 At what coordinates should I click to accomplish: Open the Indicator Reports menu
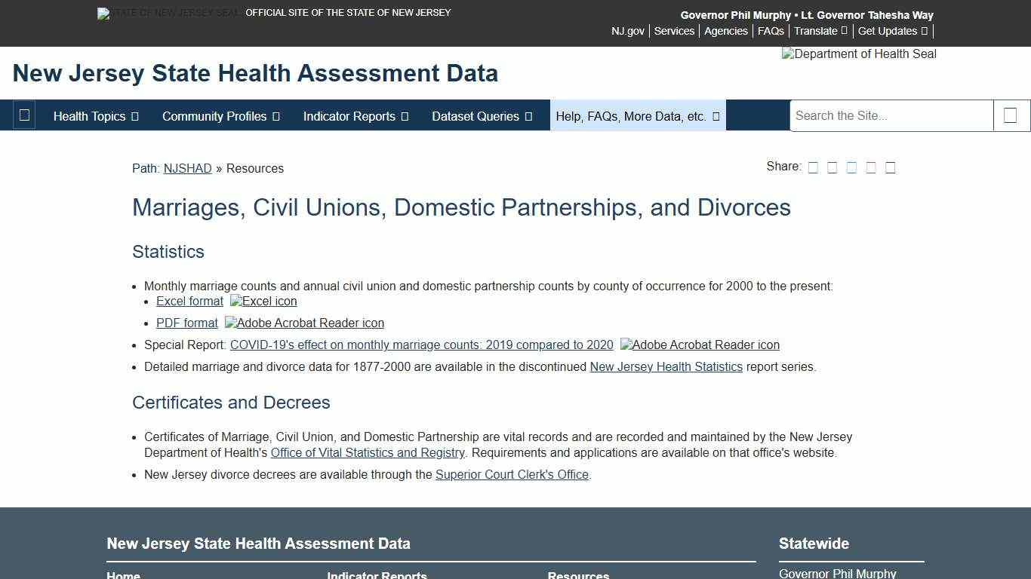355,116
